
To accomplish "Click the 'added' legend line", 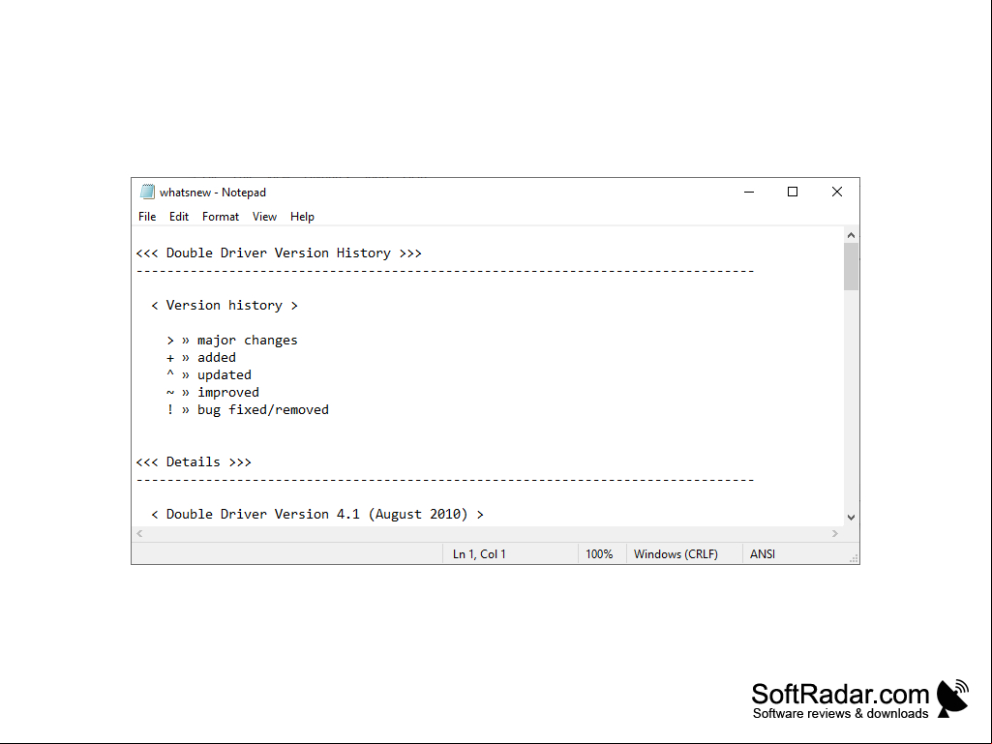I will [200, 357].
